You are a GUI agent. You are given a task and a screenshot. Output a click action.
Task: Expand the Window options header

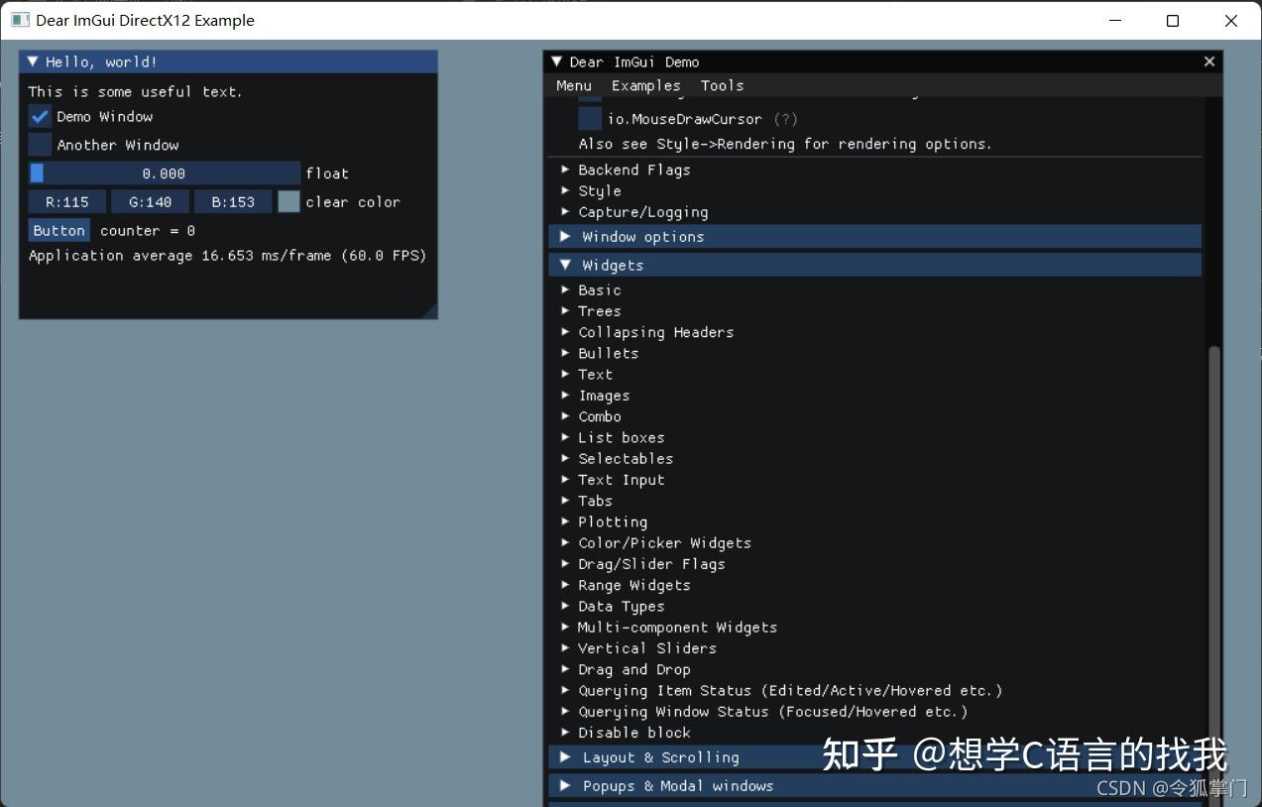pos(642,236)
